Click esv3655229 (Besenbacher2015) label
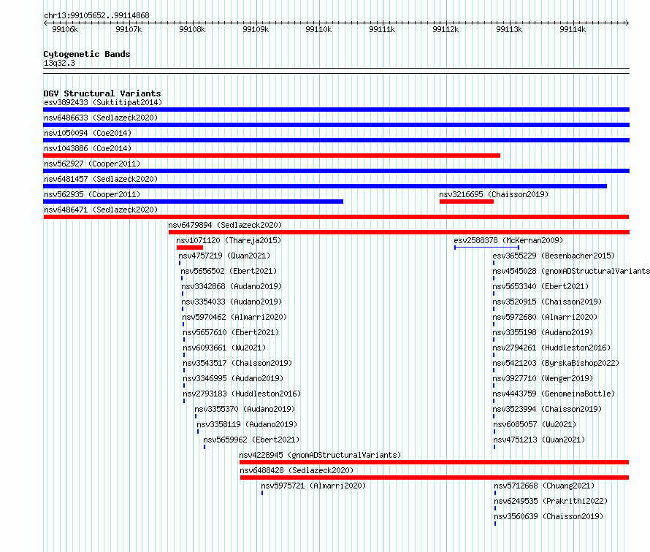 click(554, 256)
